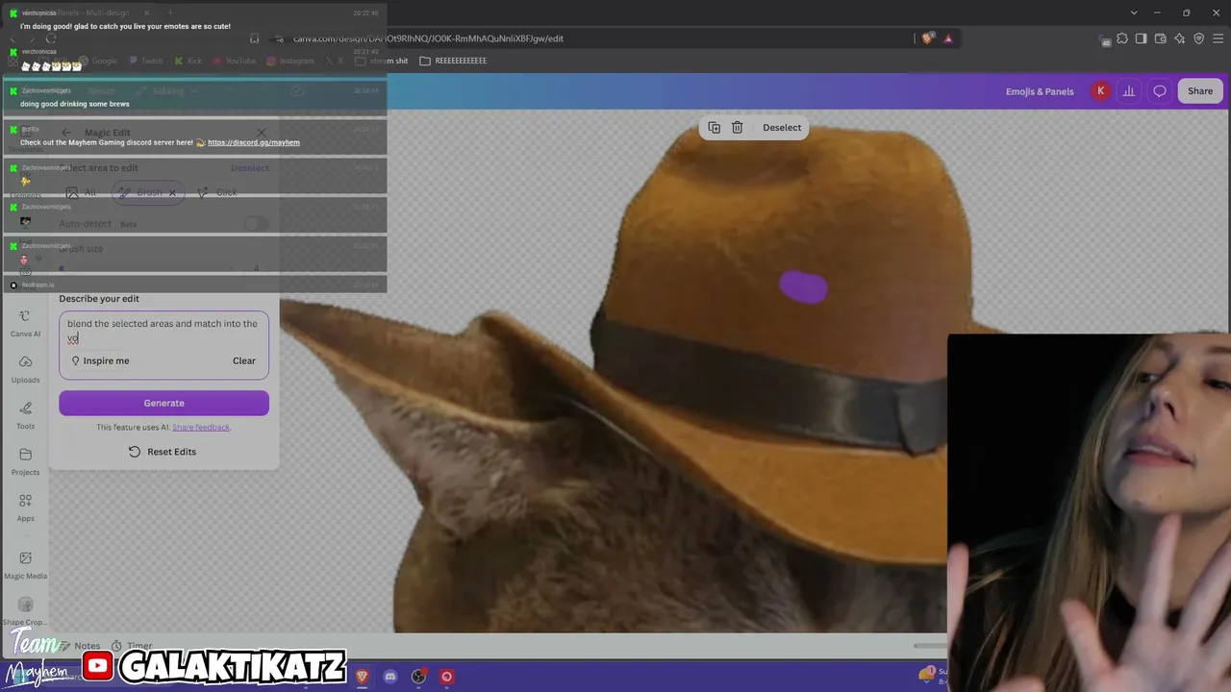
Task: Open the Projects sidebar panel
Action: pos(25,461)
